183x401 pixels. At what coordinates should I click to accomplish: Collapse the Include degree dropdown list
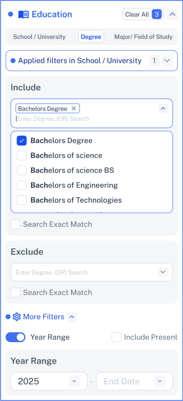point(163,109)
